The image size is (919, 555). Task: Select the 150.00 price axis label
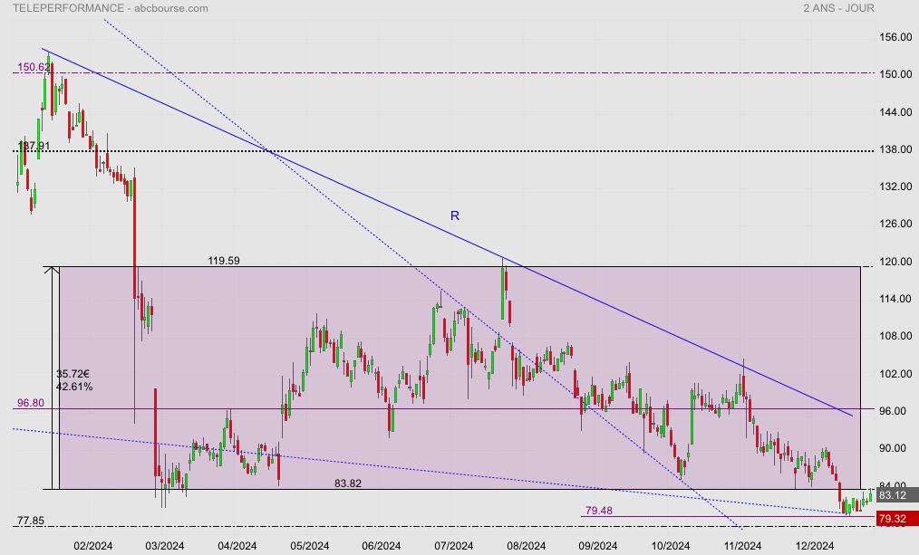895,74
